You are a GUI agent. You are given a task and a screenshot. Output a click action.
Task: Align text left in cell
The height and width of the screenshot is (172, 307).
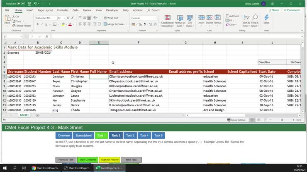coord(80,24)
